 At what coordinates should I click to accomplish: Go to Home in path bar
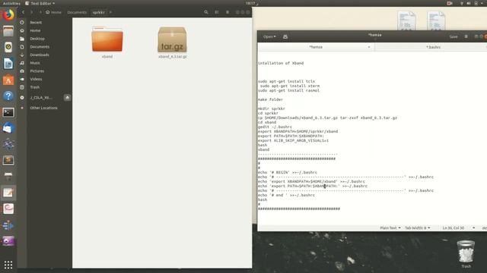(53, 12)
